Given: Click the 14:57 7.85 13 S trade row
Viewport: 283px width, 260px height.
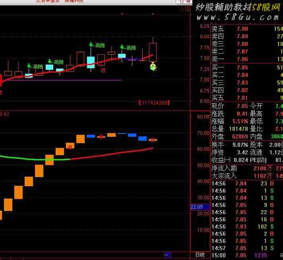Looking at the screenshot, I should tap(247, 248).
